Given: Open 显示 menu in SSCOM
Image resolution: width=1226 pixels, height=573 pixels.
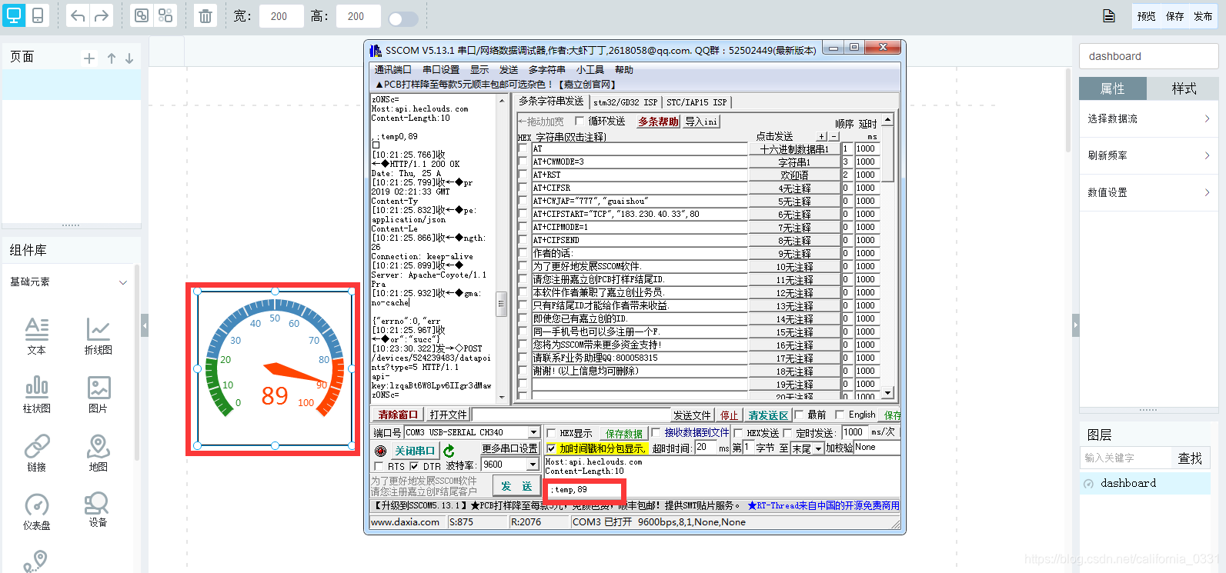Looking at the screenshot, I should 479,70.
